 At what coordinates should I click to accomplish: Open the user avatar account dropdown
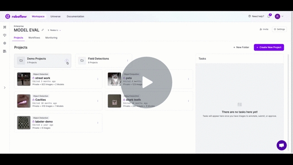coord(279,16)
